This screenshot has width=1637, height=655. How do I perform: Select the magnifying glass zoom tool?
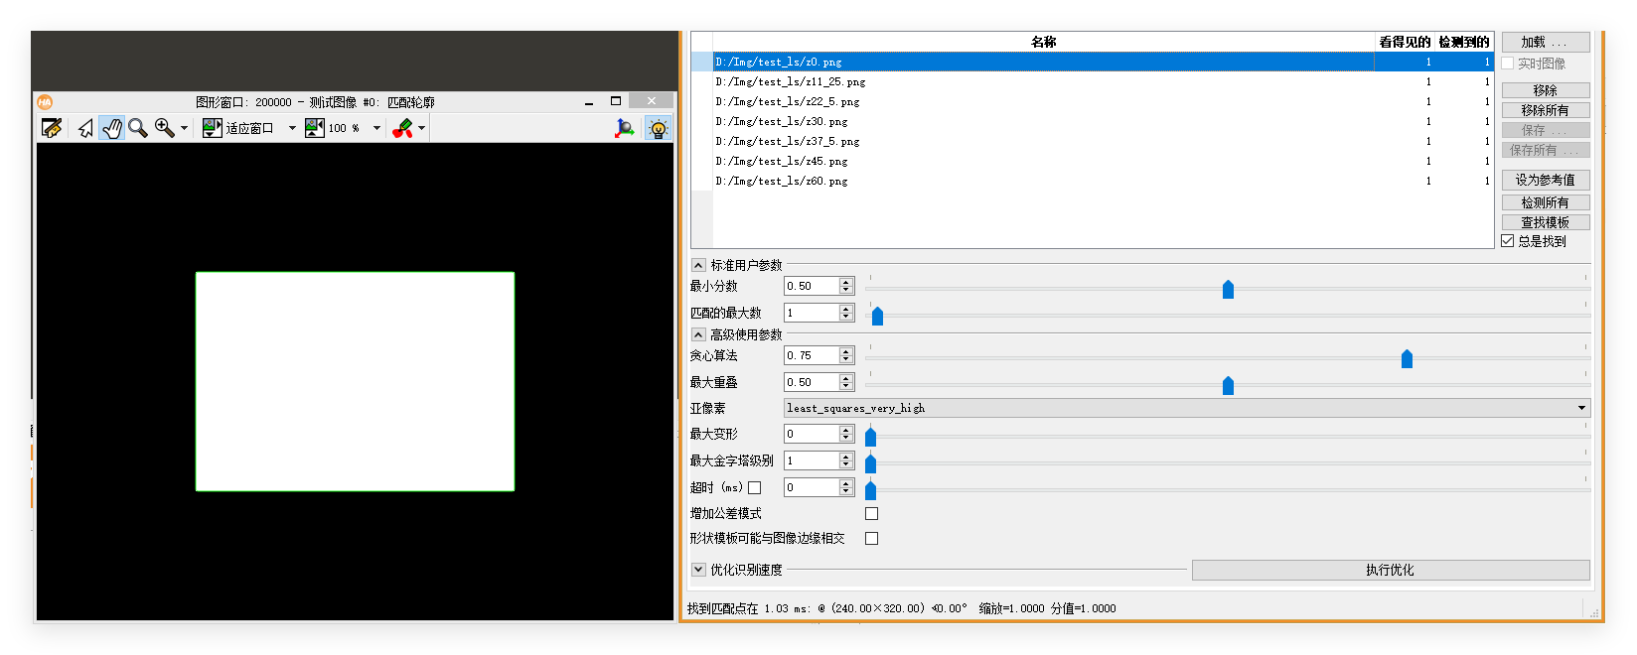coord(138,128)
